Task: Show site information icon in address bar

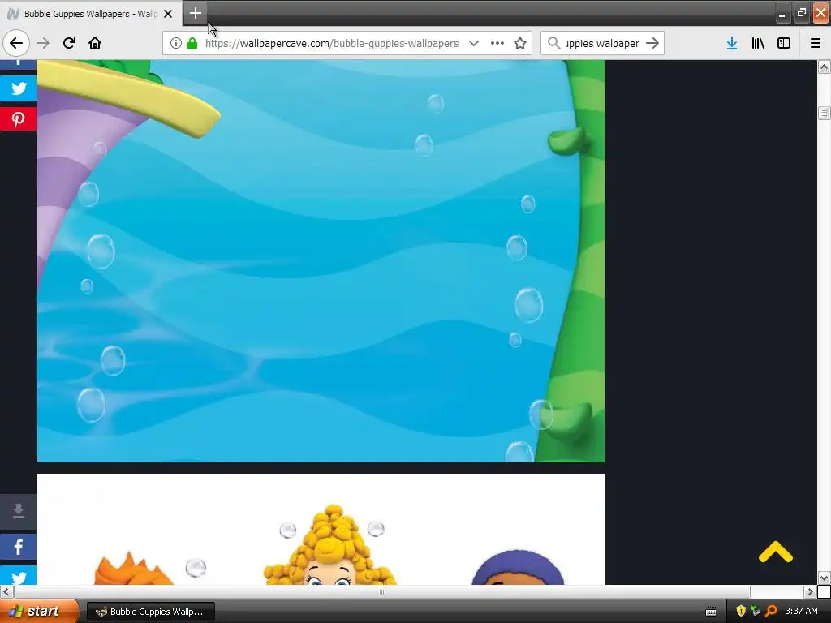Action: click(176, 44)
